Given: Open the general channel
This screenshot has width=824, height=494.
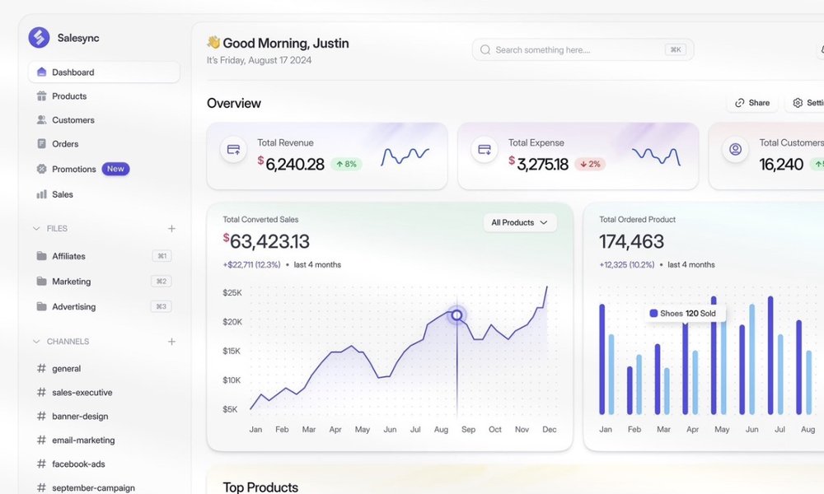Looking at the screenshot, I should 66,369.
